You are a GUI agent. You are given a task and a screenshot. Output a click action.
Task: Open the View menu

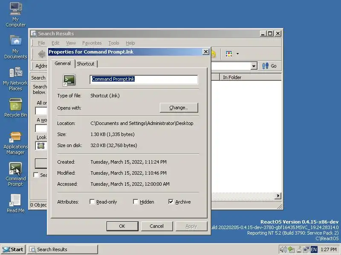(71, 43)
